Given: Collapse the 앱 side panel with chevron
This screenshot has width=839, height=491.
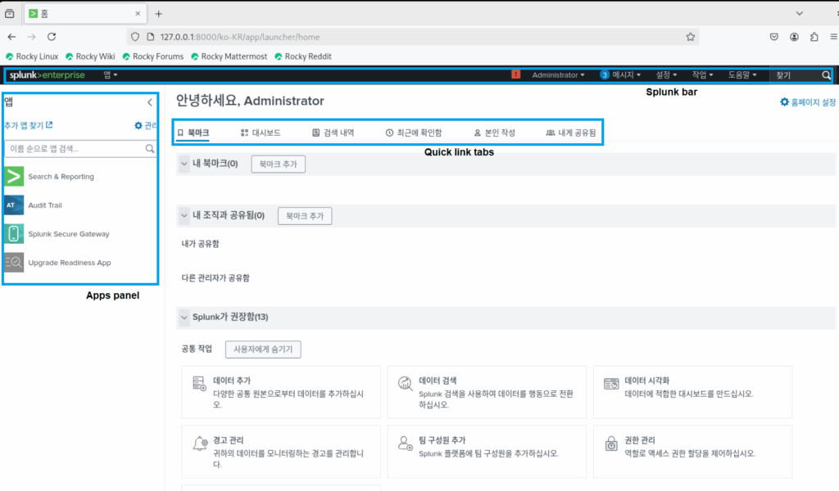Looking at the screenshot, I should click(x=150, y=102).
